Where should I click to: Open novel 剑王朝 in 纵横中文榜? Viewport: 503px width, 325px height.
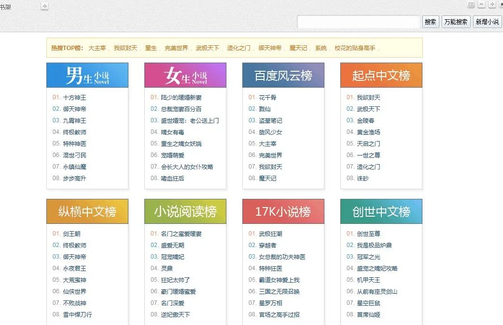[71, 234]
